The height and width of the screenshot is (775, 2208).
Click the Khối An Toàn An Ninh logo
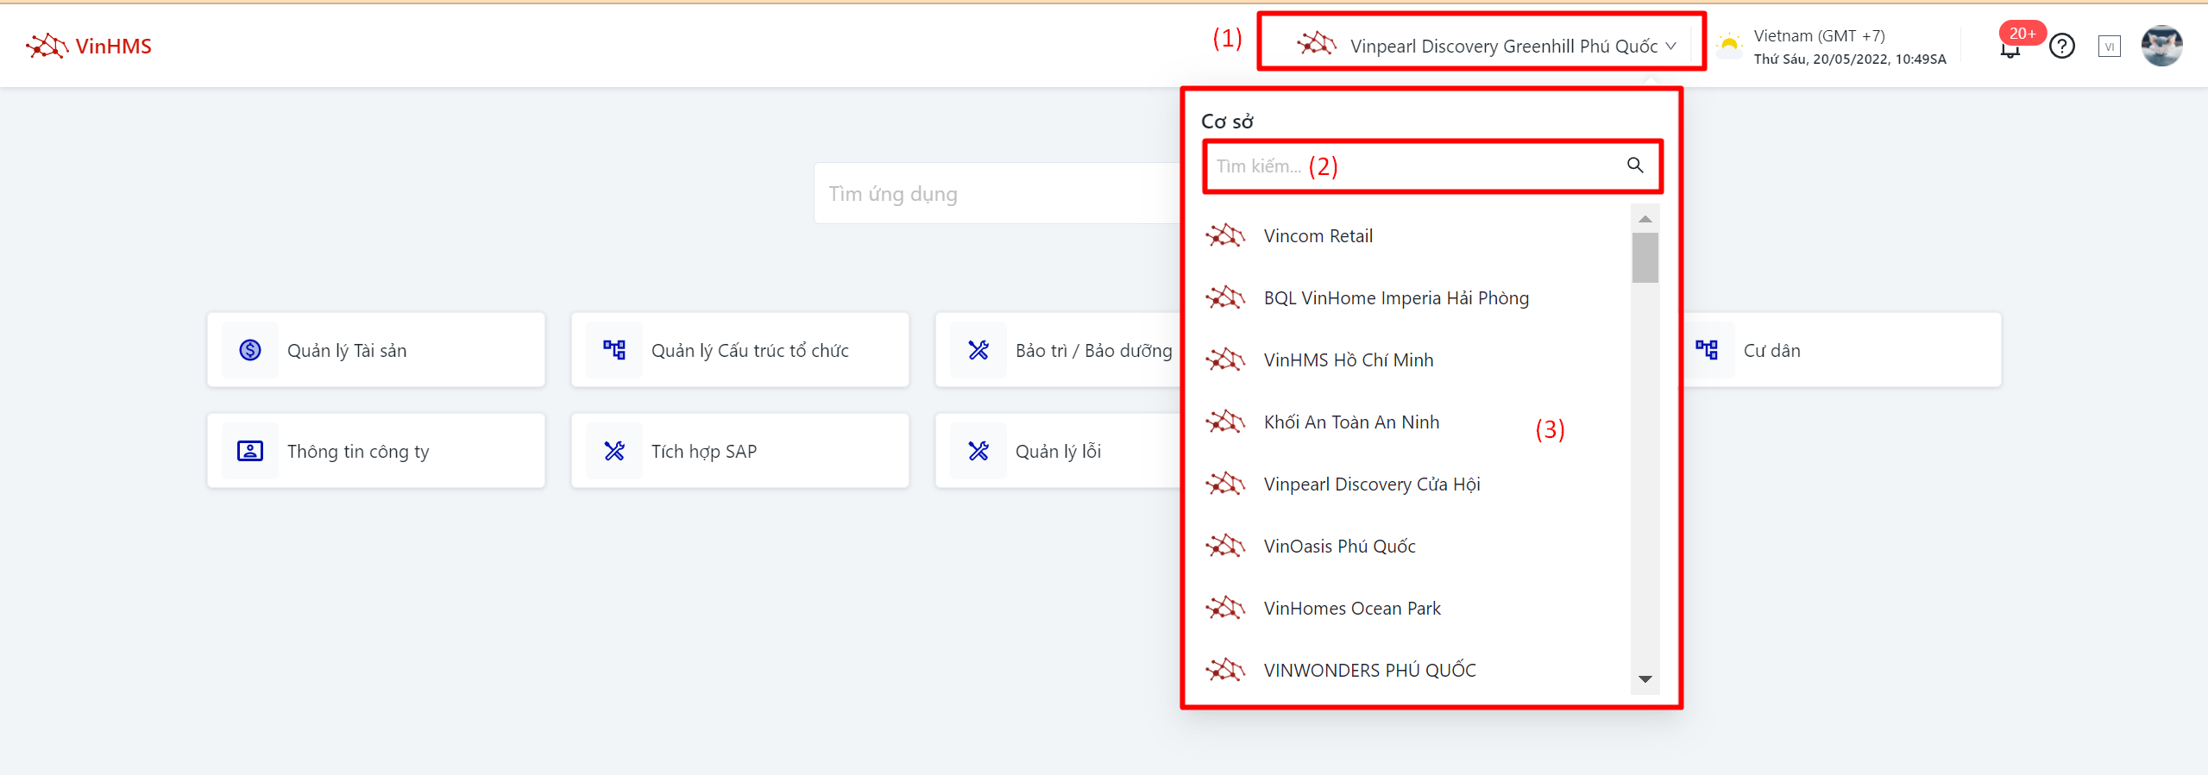pos(1225,422)
